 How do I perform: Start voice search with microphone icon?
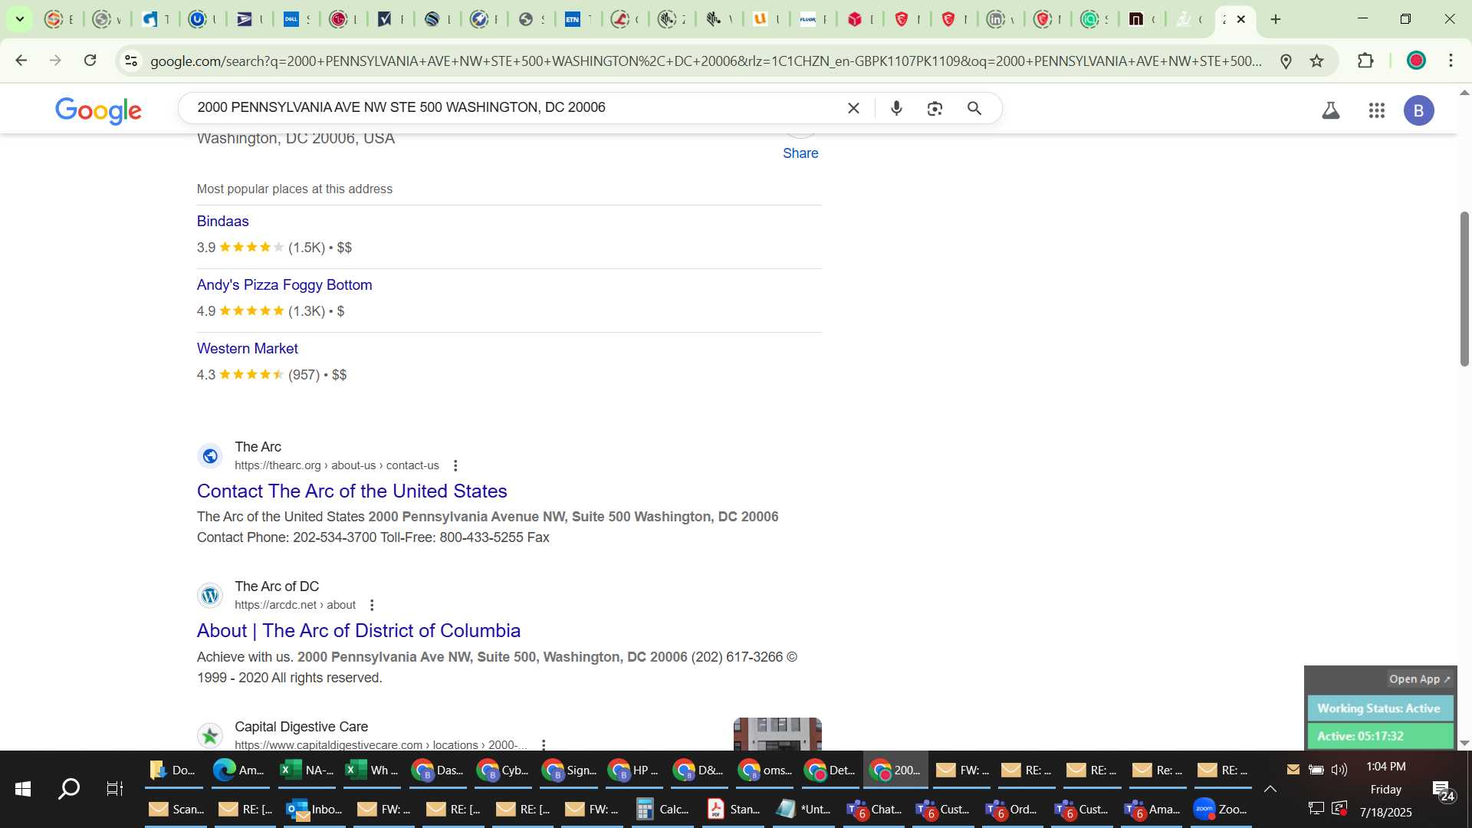tap(896, 109)
